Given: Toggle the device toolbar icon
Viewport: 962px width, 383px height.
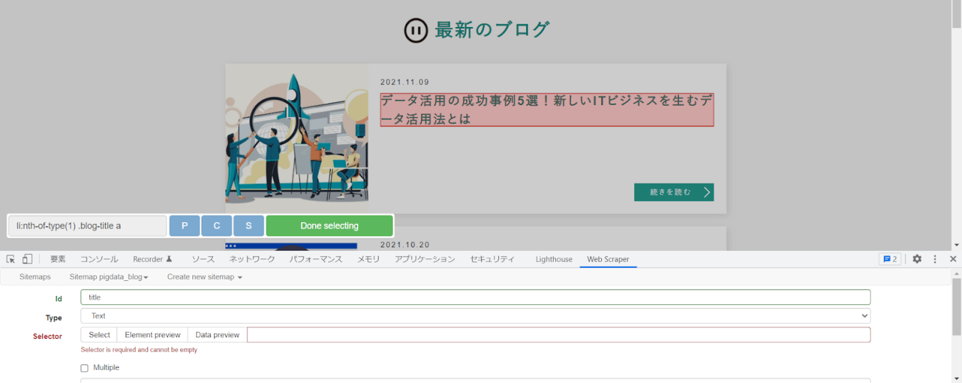Looking at the screenshot, I should pyautogui.click(x=26, y=258).
